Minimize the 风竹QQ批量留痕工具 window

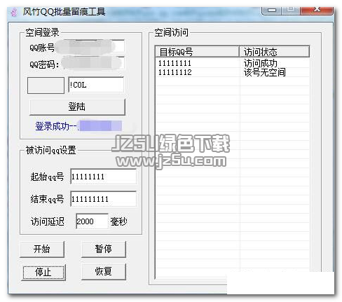[272, 11]
